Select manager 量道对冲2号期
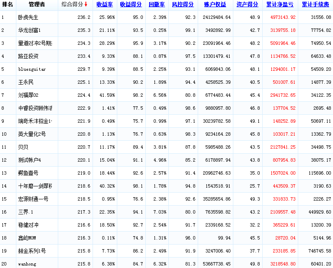333x268 pixels. pos(35,43)
